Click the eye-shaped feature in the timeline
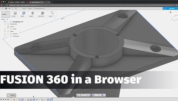Screen dimensions: 178x101 coord(36,100)
